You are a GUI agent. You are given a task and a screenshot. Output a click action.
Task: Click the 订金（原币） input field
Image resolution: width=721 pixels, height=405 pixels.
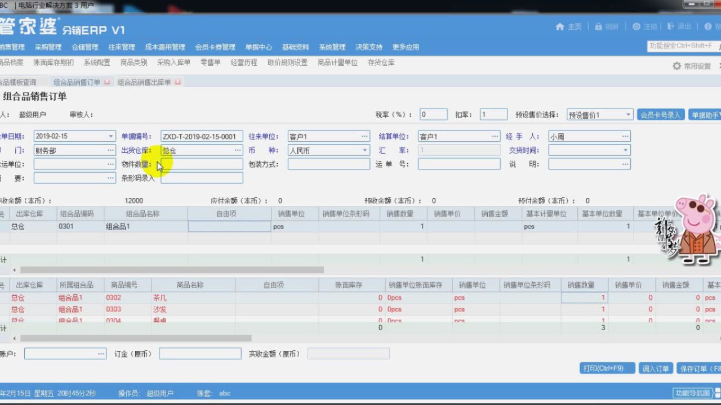(200, 354)
